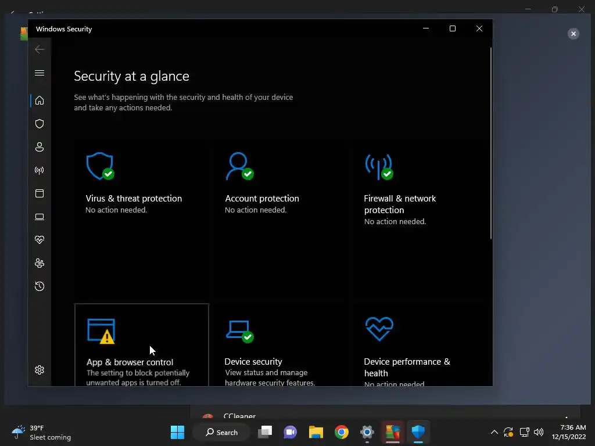Click "View status and manage hardware security" text
The height and width of the screenshot is (446, 595).
coord(270,377)
